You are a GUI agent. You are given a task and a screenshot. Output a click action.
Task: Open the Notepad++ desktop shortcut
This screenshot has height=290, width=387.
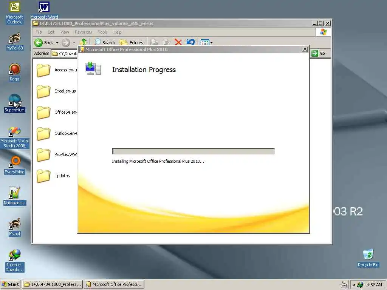15,196
